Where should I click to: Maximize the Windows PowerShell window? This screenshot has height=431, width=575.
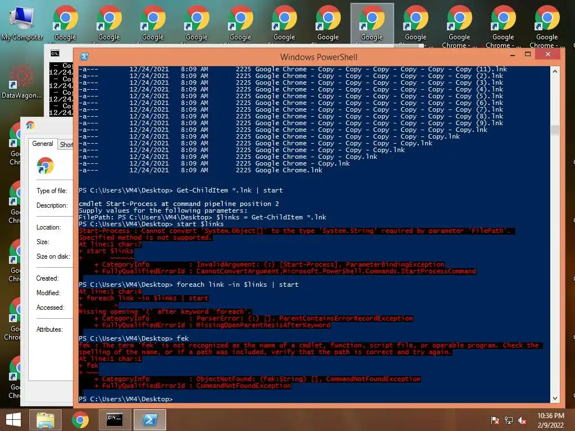point(528,54)
